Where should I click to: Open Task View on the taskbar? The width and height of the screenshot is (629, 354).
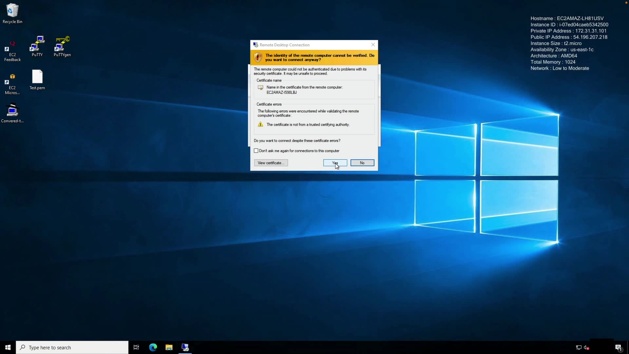(136, 347)
